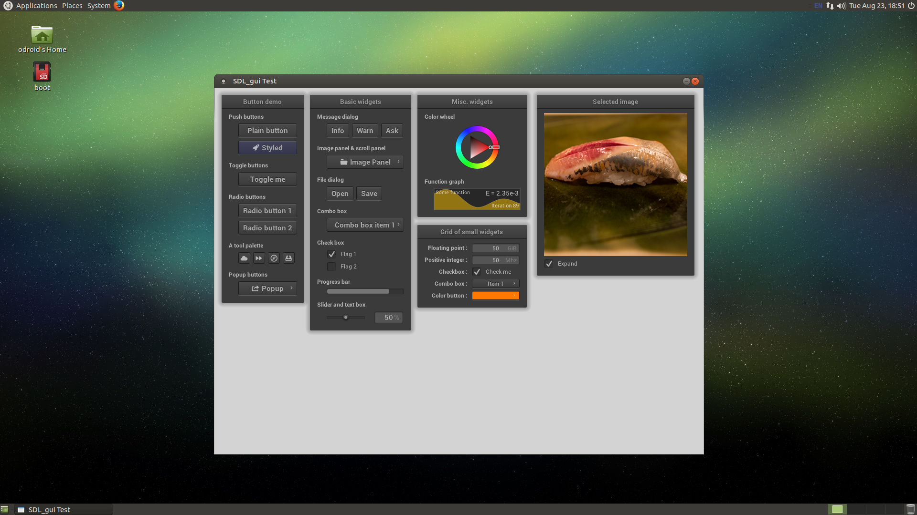
Task: Click the clock showing Tue Aug 23
Action: pyautogui.click(x=877, y=6)
